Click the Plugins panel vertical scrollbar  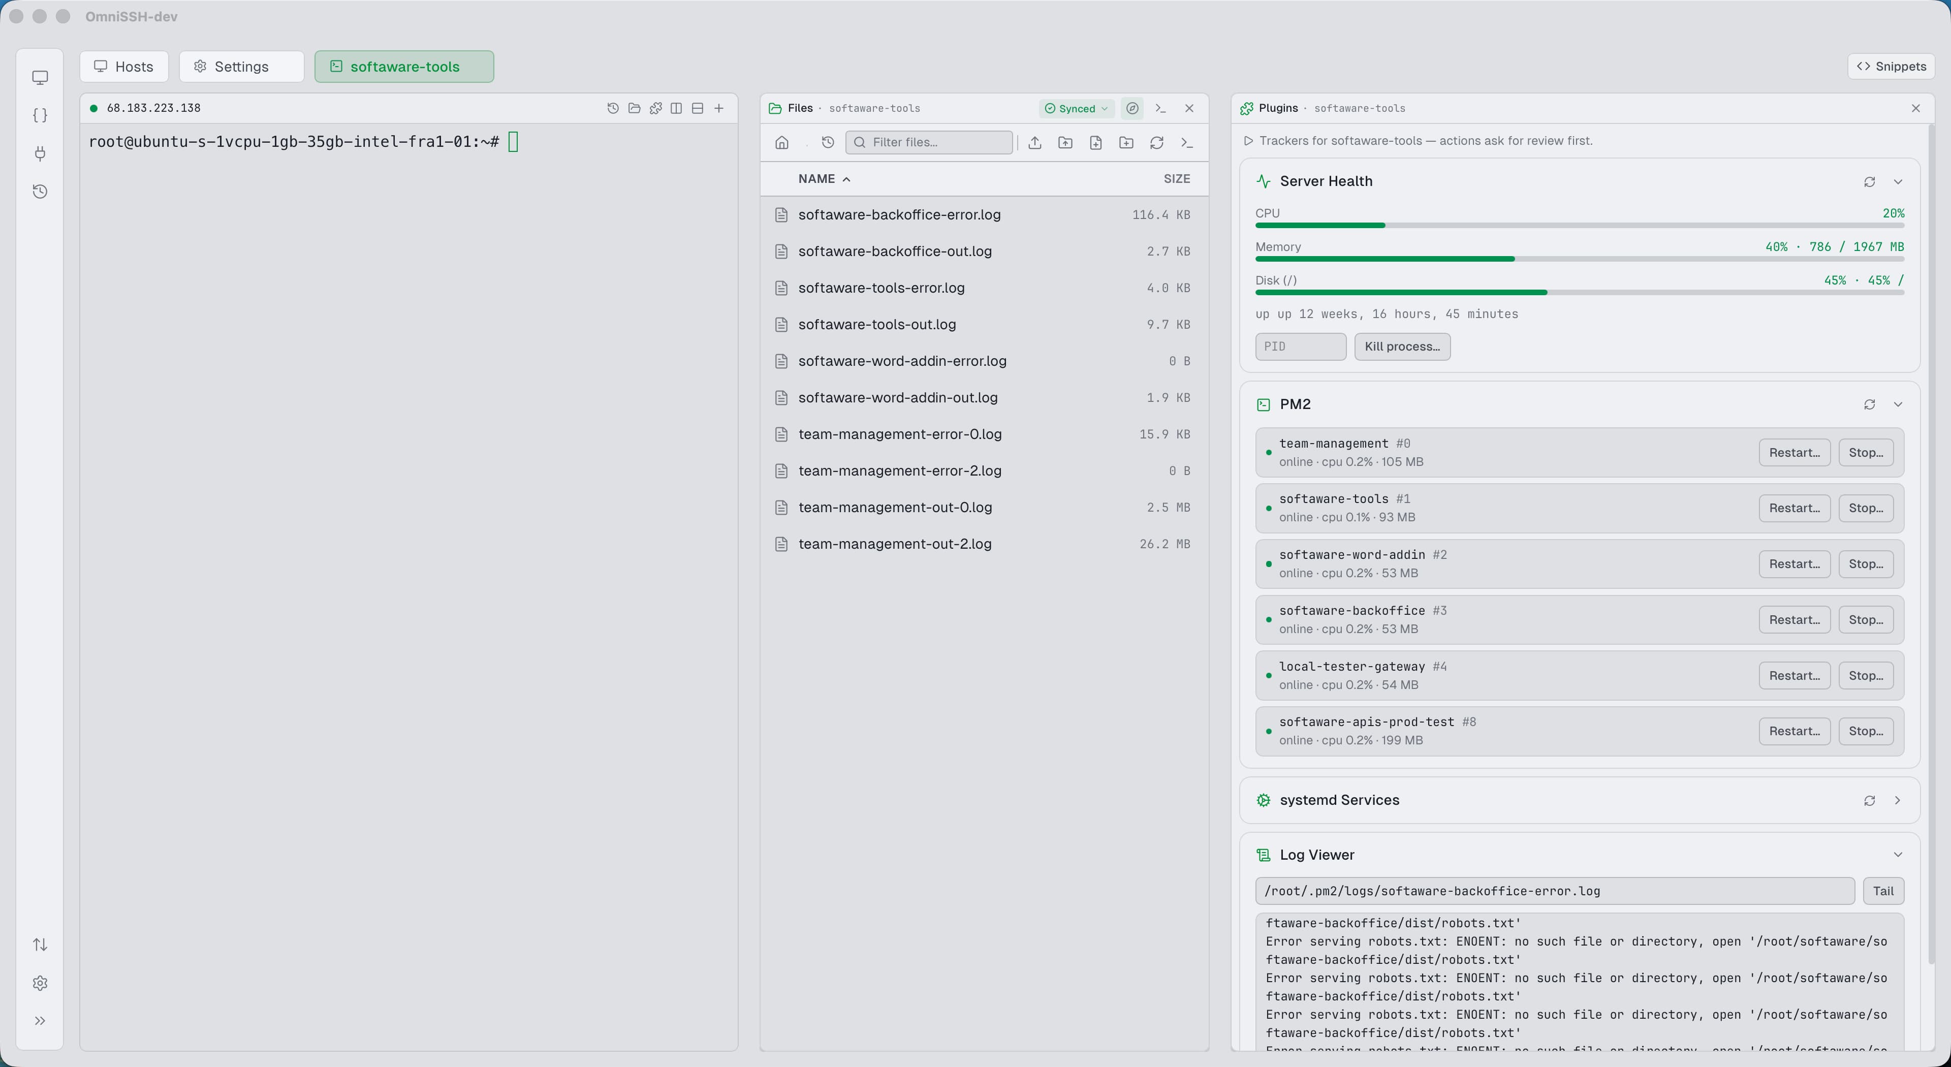coord(1932,545)
